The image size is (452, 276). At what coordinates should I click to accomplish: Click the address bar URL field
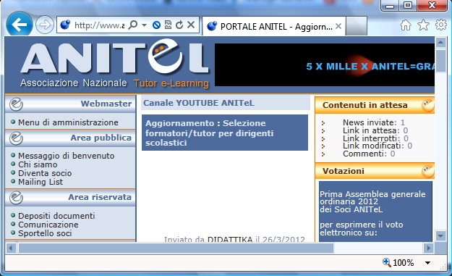tap(99, 25)
